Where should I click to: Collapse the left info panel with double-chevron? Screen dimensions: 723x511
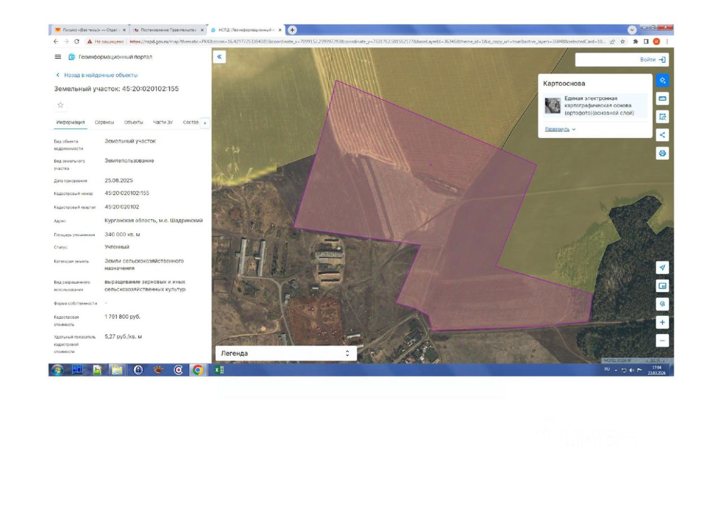pyautogui.click(x=220, y=57)
